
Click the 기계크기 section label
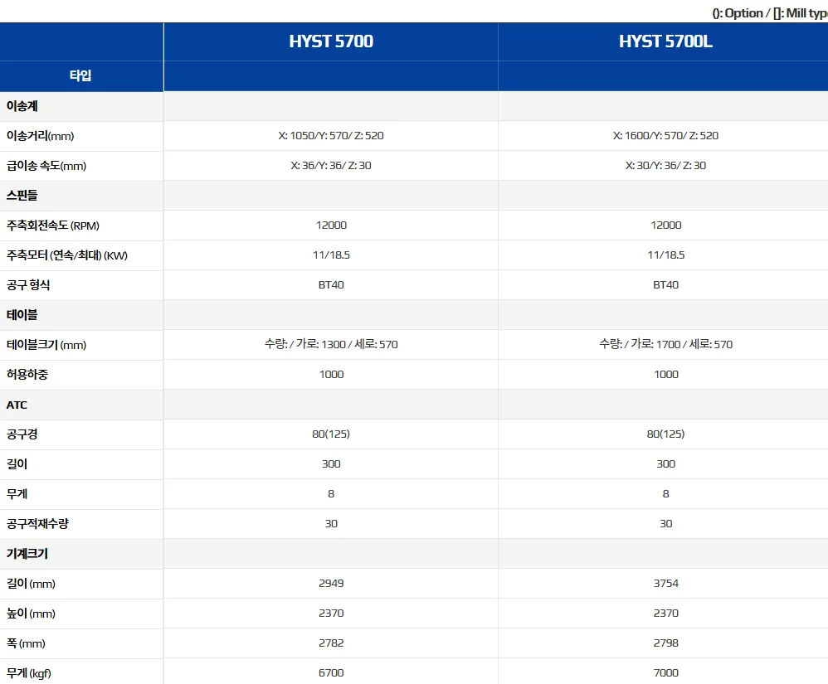pyautogui.click(x=27, y=554)
